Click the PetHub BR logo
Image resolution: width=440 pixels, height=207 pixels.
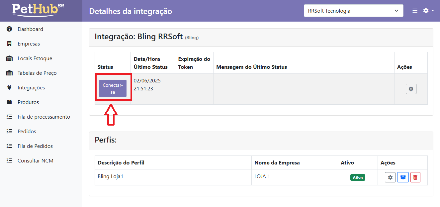pyautogui.click(x=38, y=10)
